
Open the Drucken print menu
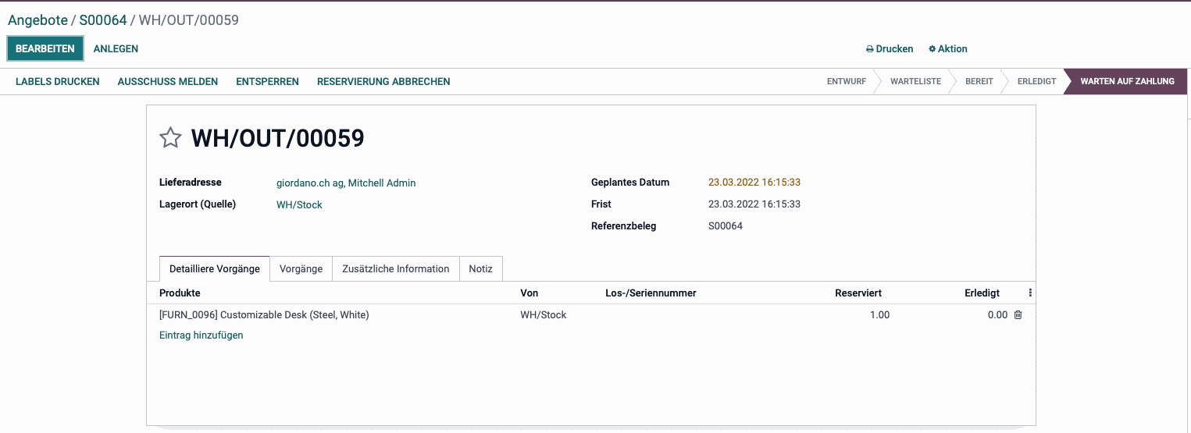coord(890,48)
